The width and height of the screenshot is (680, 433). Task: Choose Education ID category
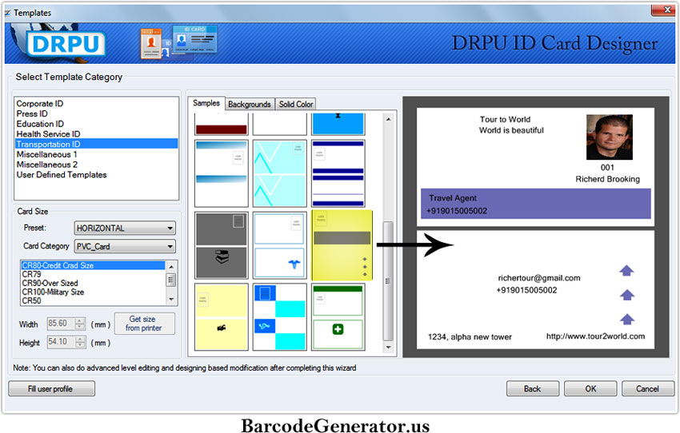[x=40, y=124]
